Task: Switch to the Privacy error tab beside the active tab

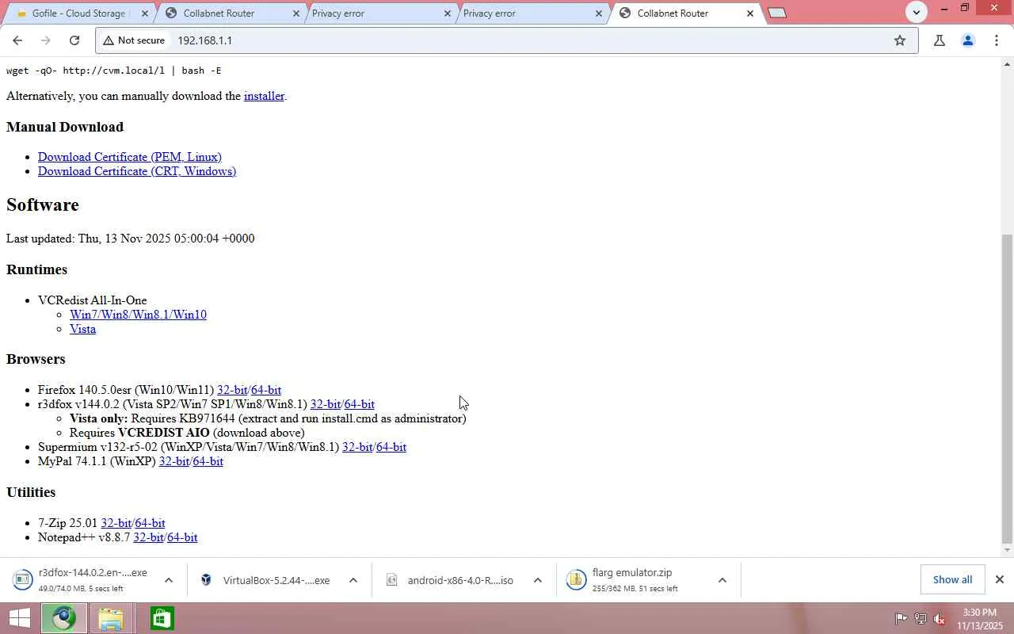Action: [x=533, y=13]
